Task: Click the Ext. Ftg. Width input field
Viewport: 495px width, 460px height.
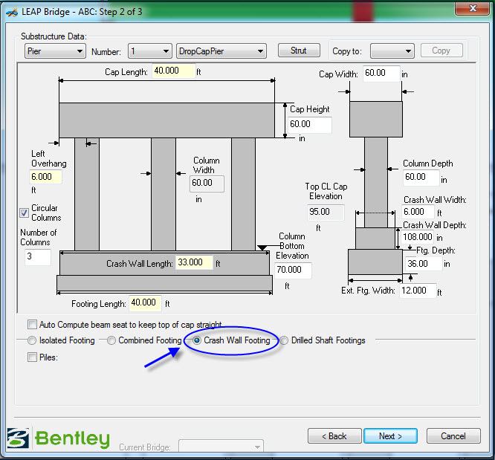Action: point(418,290)
